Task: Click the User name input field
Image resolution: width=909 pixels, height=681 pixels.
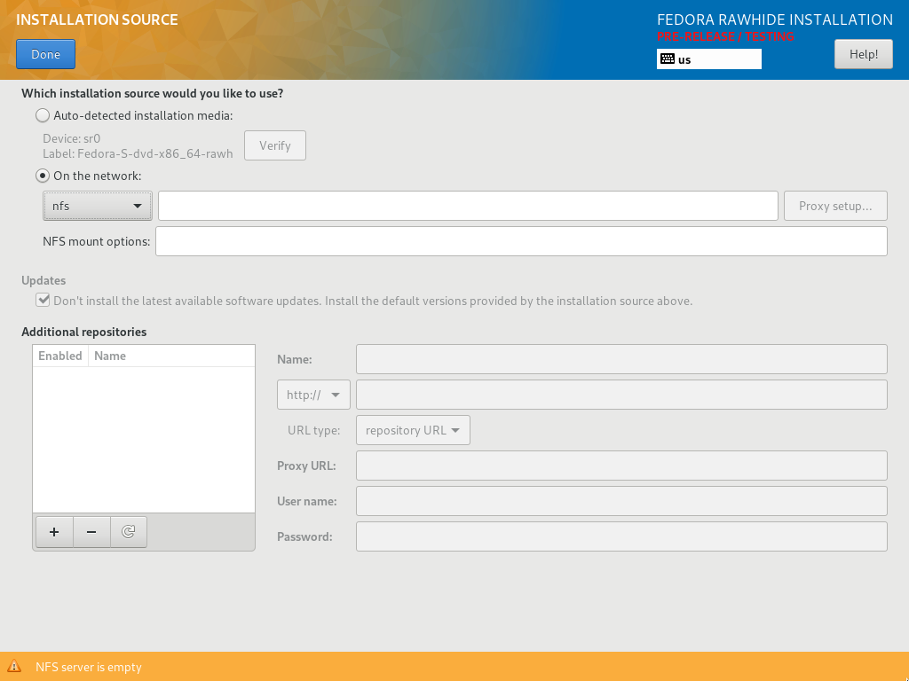Action: click(621, 501)
